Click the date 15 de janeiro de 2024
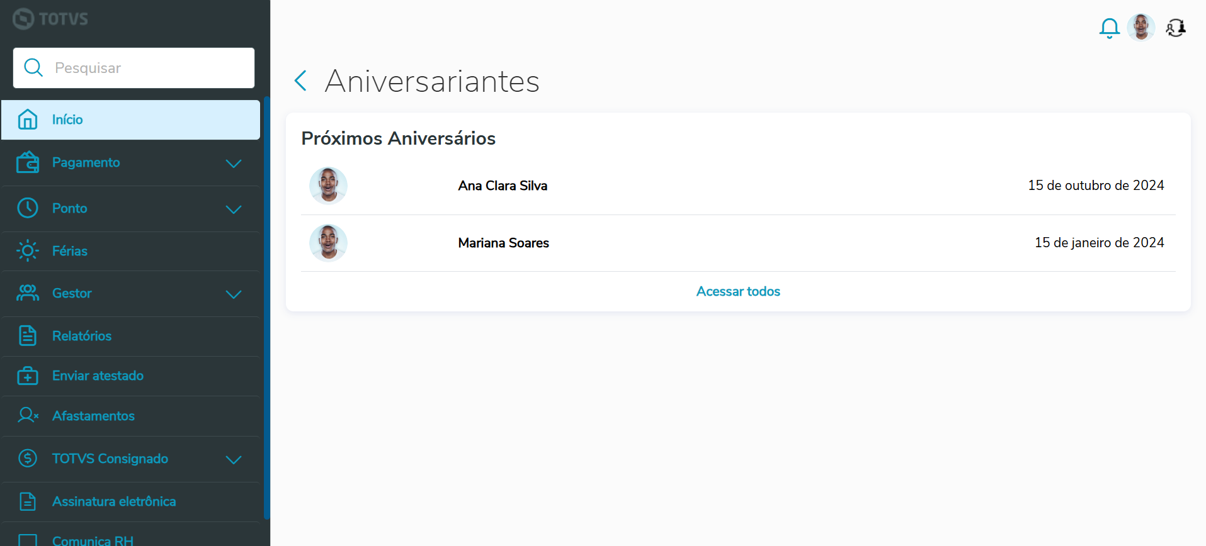The height and width of the screenshot is (546, 1206). tap(1099, 243)
